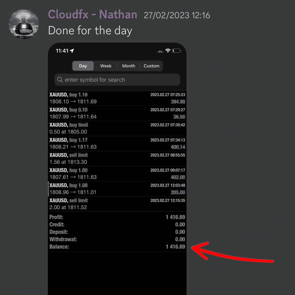
Task: Click the 27/02/2023 12:16 message timestamp
Action: coord(177,15)
